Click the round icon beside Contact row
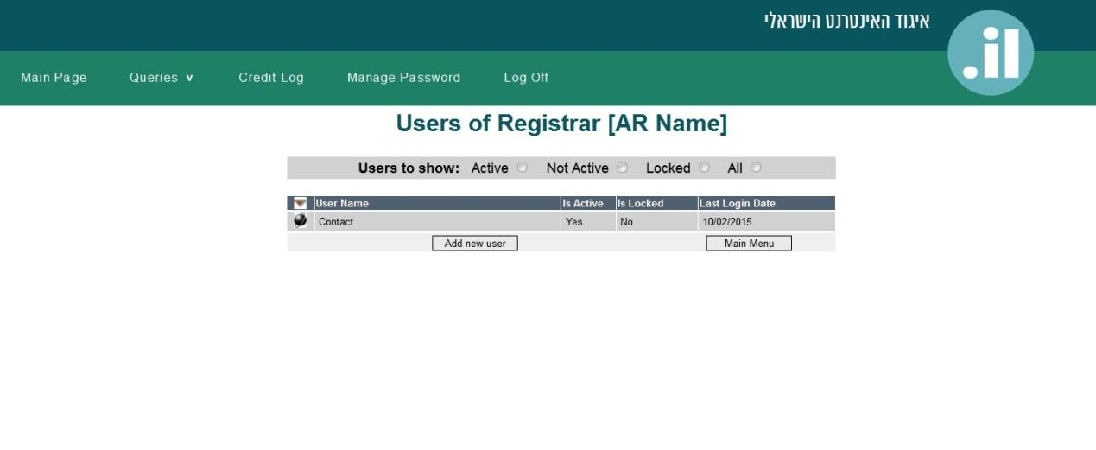Screen dimensions: 1096x450 pyautogui.click(x=300, y=221)
